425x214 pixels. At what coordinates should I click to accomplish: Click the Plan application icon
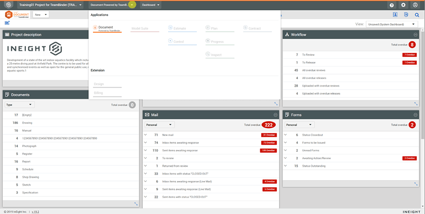coord(208,28)
